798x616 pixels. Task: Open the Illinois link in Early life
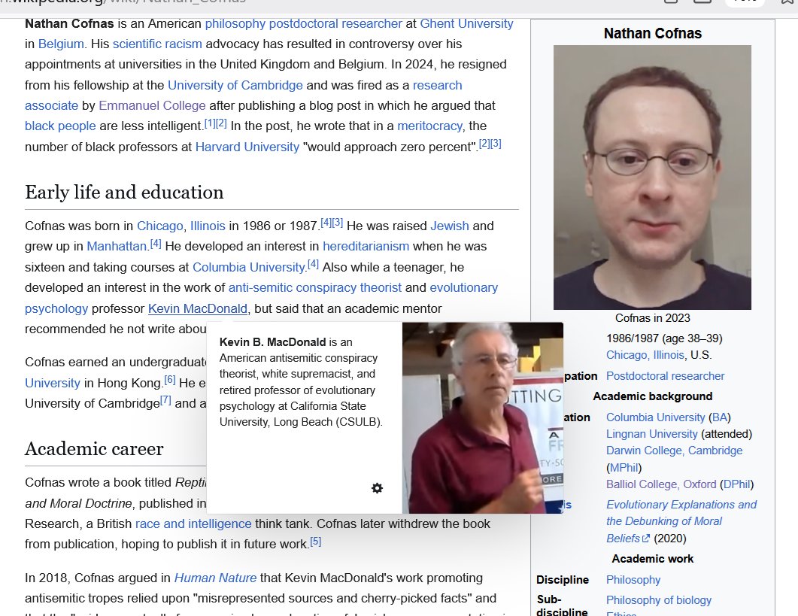click(x=208, y=226)
